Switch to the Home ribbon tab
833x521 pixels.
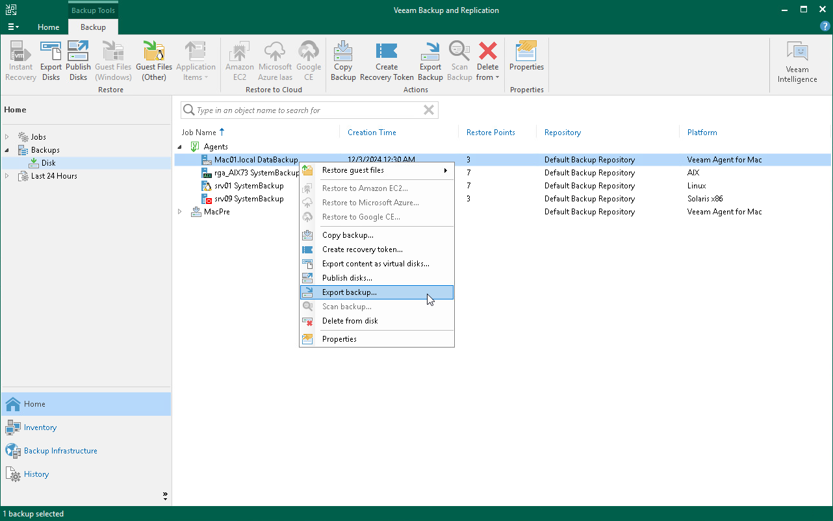click(48, 27)
